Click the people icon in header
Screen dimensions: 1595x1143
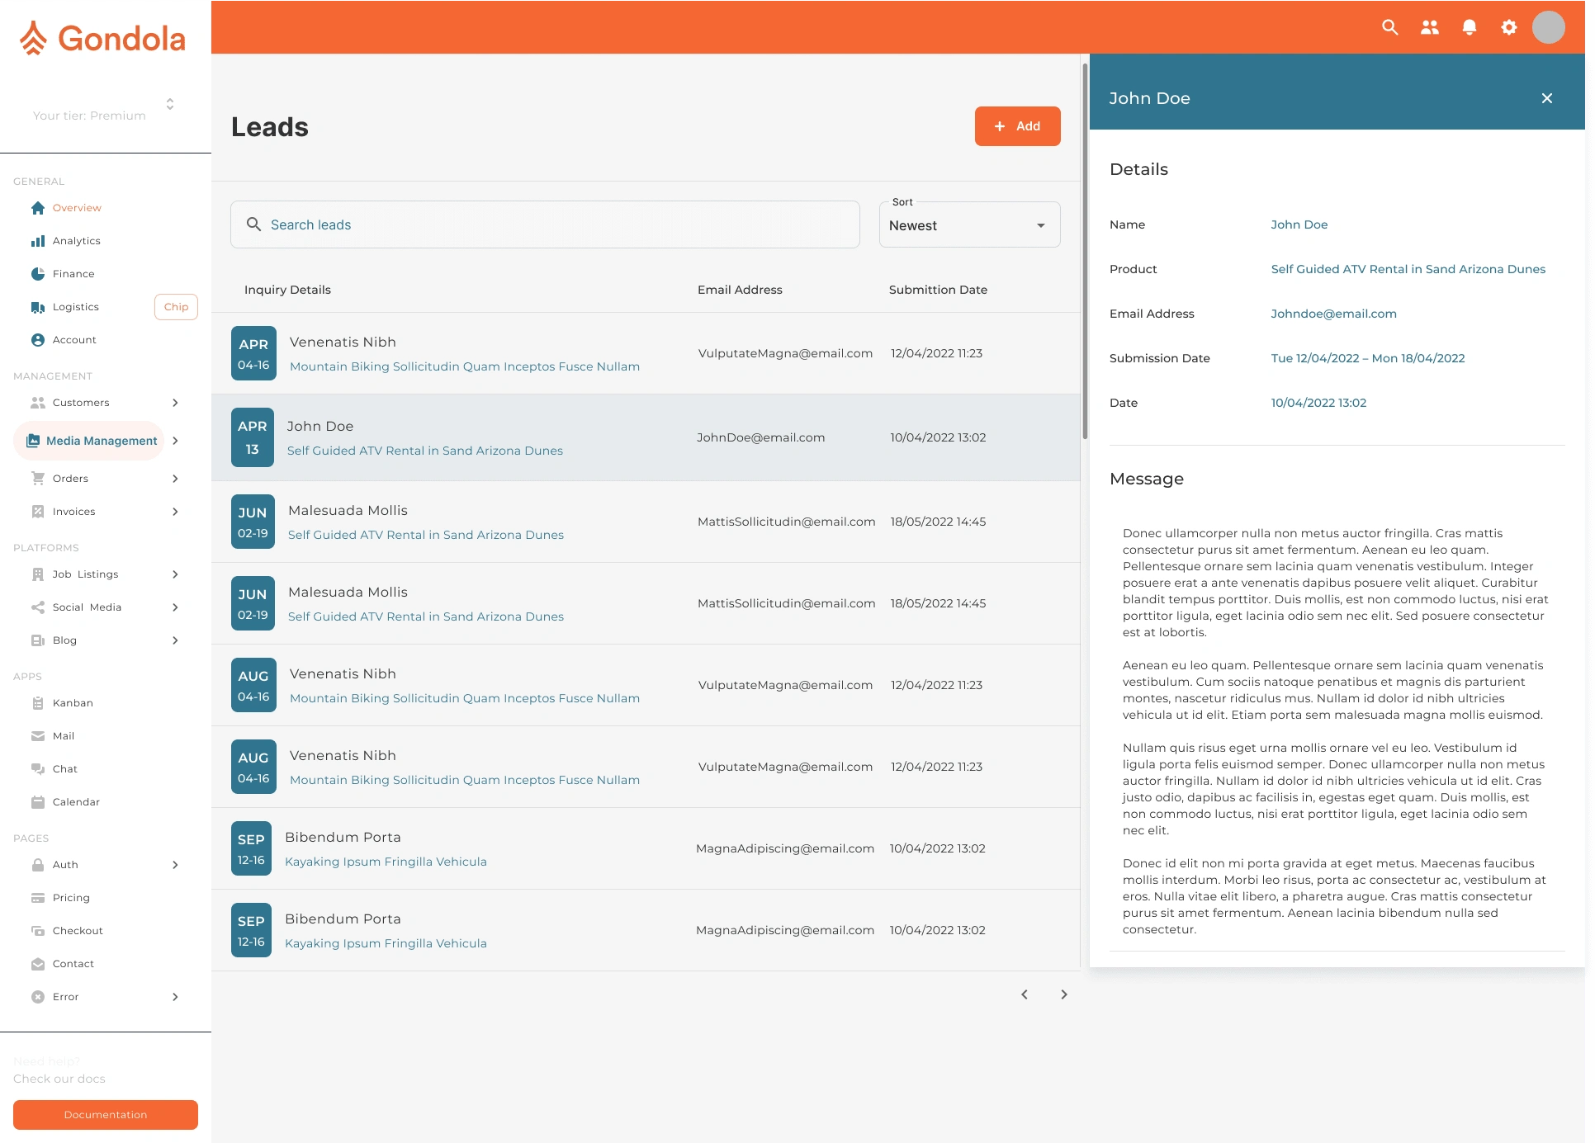(x=1430, y=27)
